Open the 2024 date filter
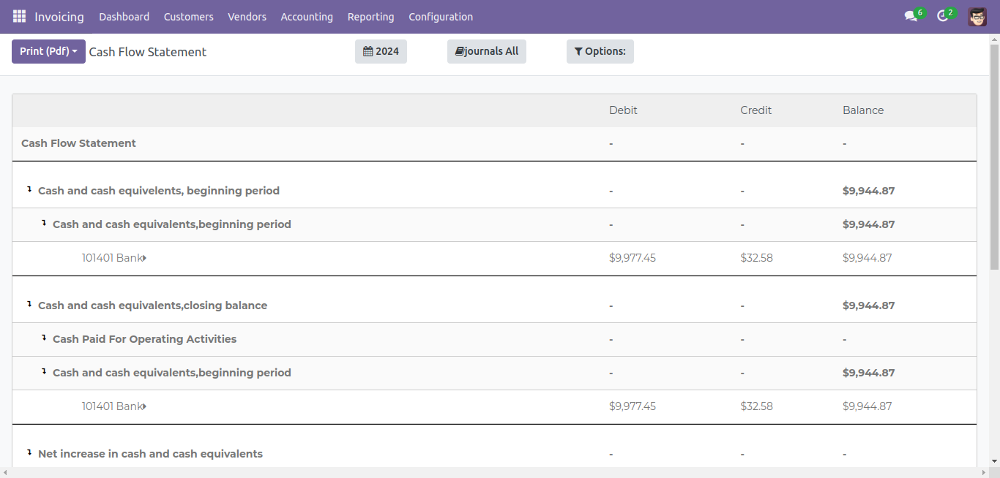The image size is (1000, 478). point(381,51)
